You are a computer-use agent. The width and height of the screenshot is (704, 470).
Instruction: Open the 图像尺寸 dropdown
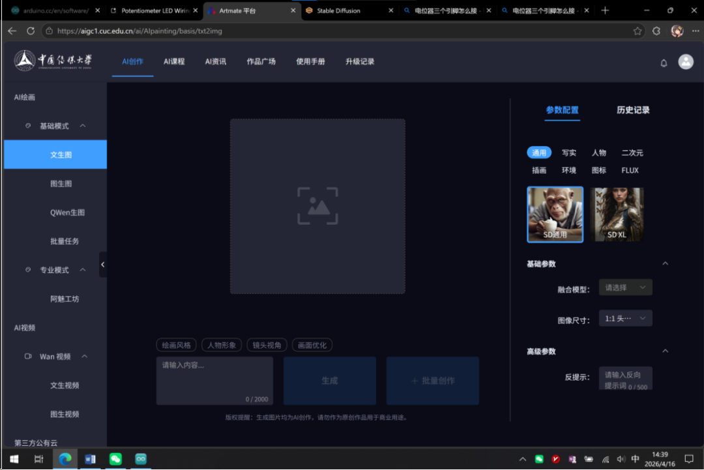click(625, 318)
